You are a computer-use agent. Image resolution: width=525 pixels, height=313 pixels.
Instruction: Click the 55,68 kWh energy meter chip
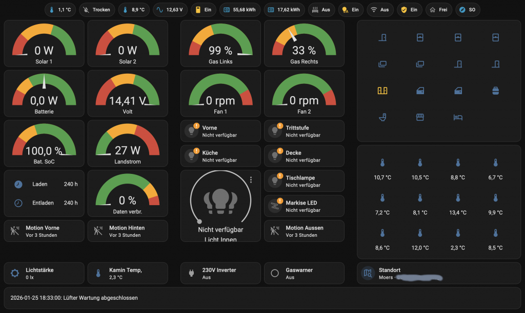point(239,10)
